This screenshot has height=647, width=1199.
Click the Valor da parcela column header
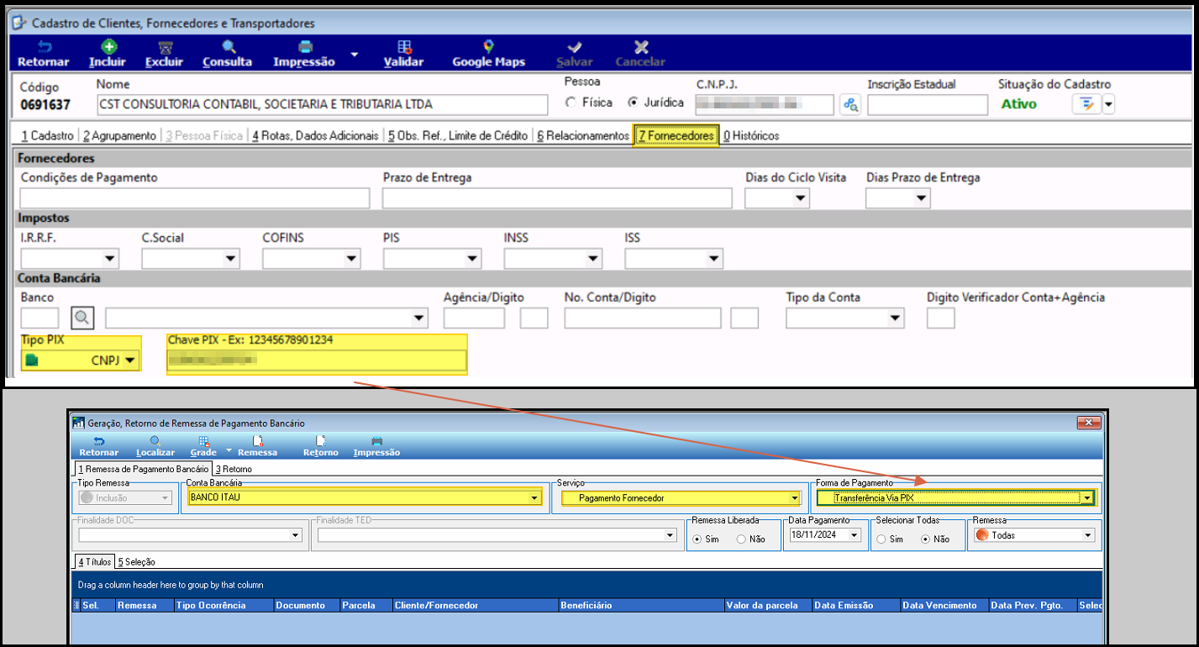pos(767,605)
